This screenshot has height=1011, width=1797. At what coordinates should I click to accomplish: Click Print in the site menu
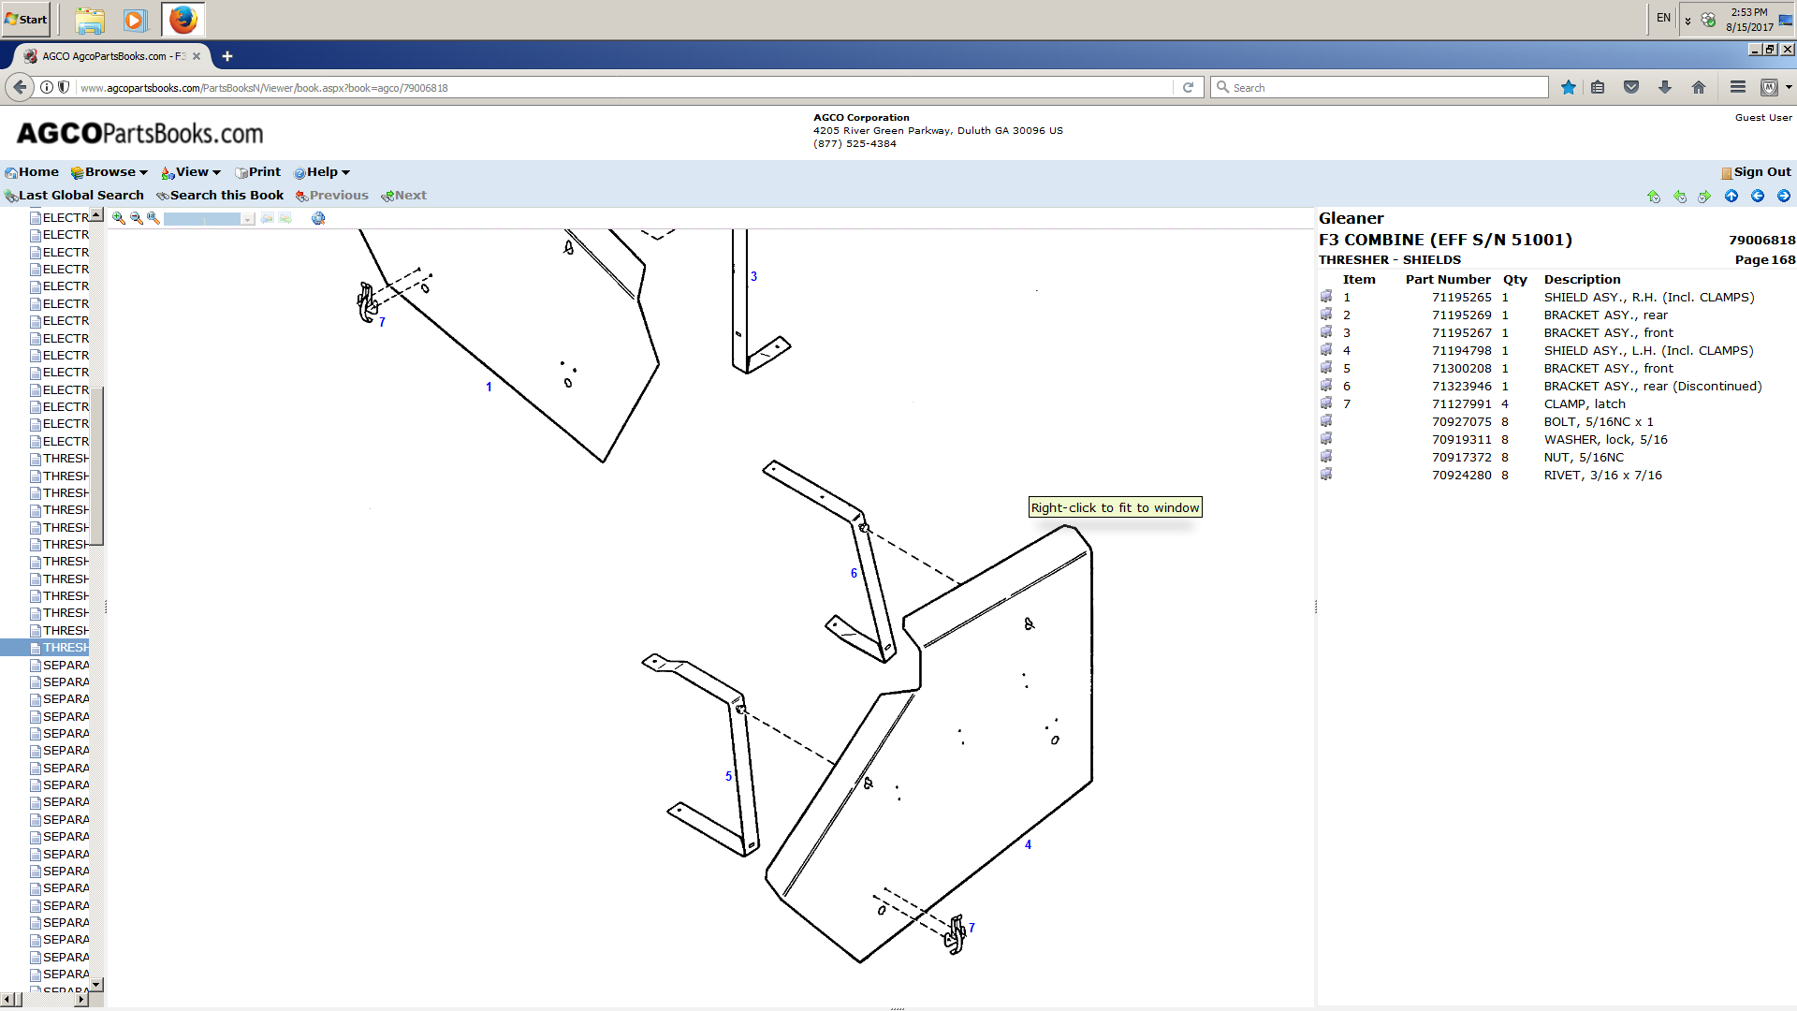258,172
